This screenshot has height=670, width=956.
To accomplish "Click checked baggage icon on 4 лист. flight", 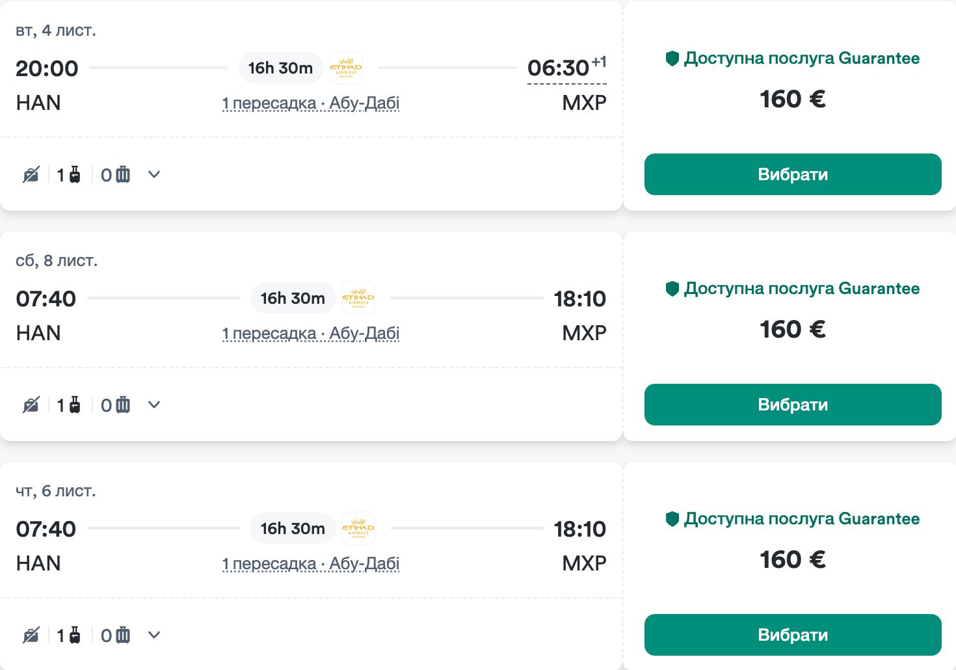I will click(x=123, y=175).
